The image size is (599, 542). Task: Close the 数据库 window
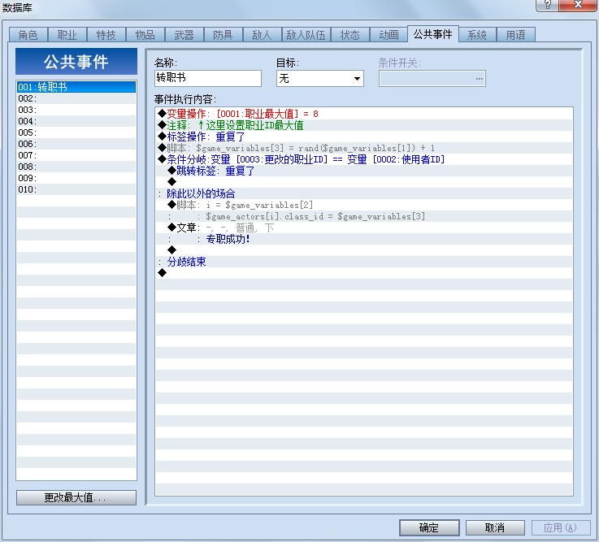click(578, 5)
